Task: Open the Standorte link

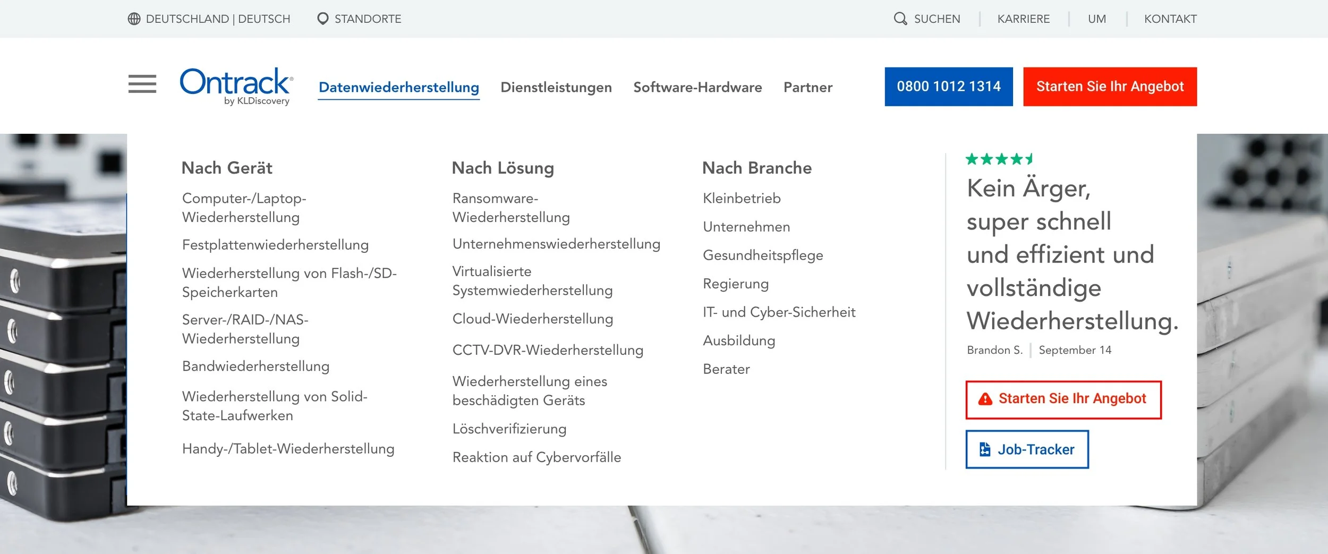Action: (x=368, y=19)
